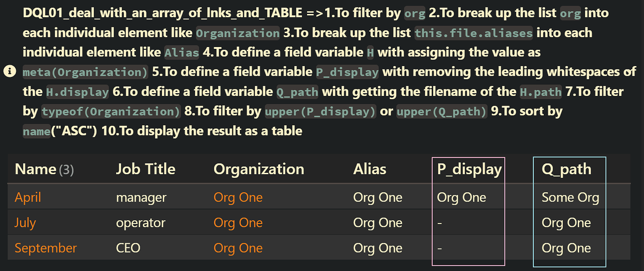Open Org One link in September row
644x271 pixels.
(238, 248)
